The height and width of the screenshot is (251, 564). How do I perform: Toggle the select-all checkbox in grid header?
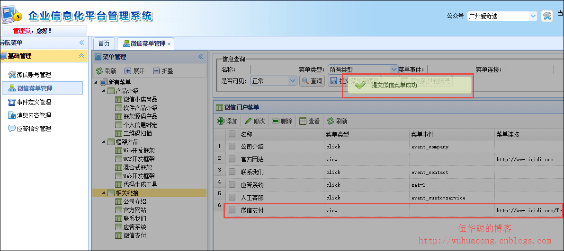tap(232, 134)
